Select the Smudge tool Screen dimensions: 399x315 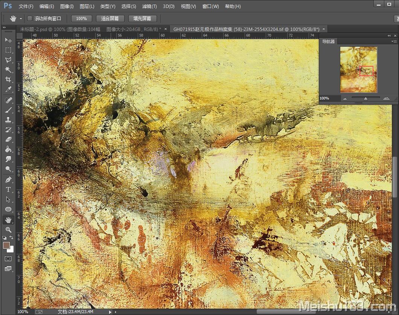(x=8, y=159)
